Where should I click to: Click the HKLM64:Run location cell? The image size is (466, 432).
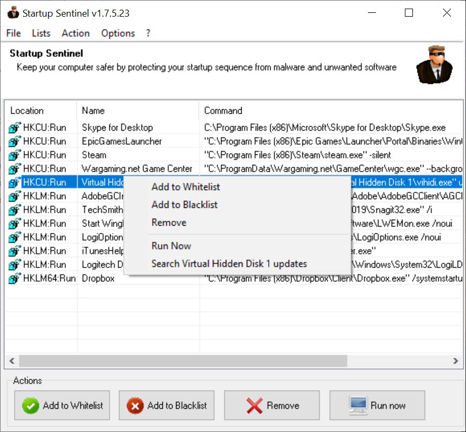pos(49,278)
